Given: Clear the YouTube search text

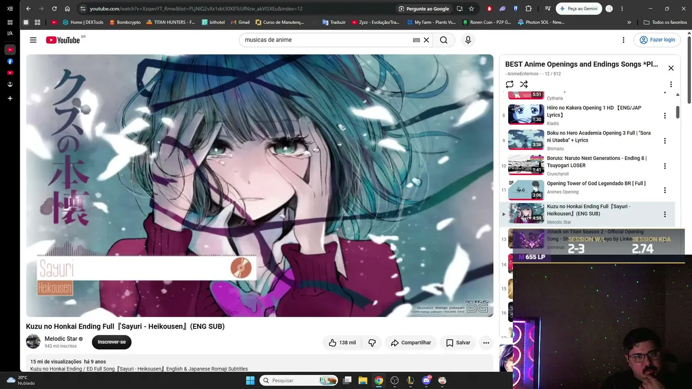Looking at the screenshot, I should click(426, 40).
